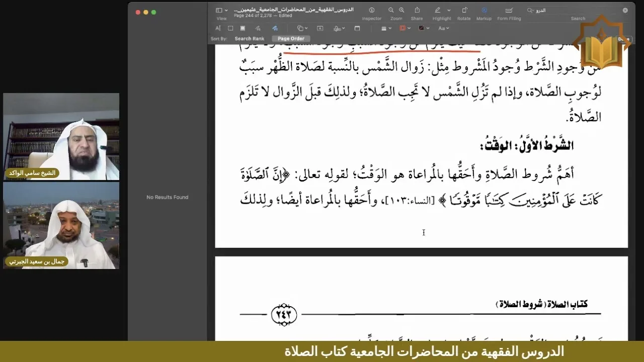The width and height of the screenshot is (644, 362).
Task: Select the blue Draw tool
Action: coord(275,28)
